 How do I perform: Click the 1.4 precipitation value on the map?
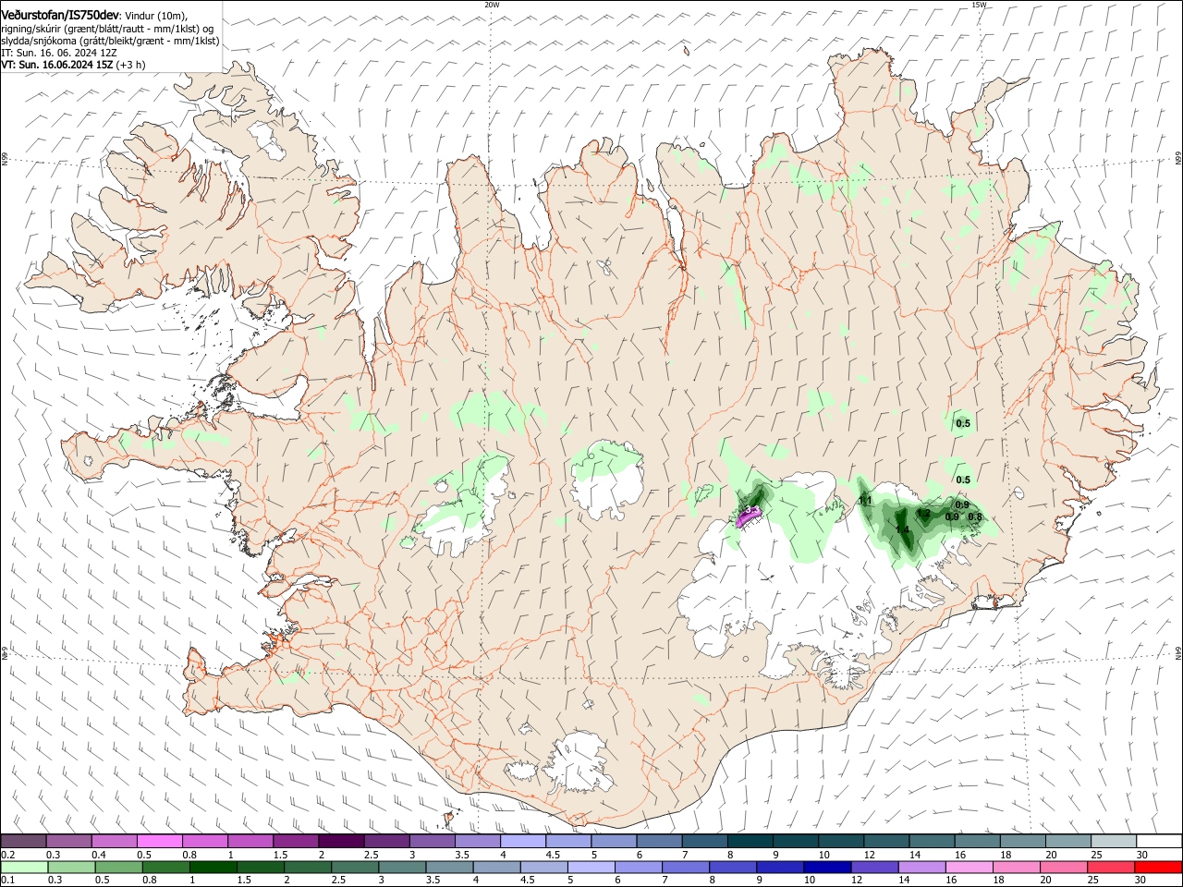pos(904,529)
